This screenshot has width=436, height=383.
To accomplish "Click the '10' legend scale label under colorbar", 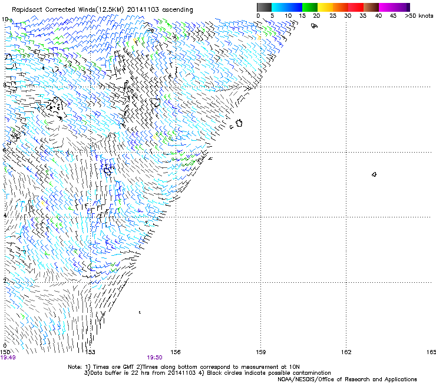I will [288, 16].
